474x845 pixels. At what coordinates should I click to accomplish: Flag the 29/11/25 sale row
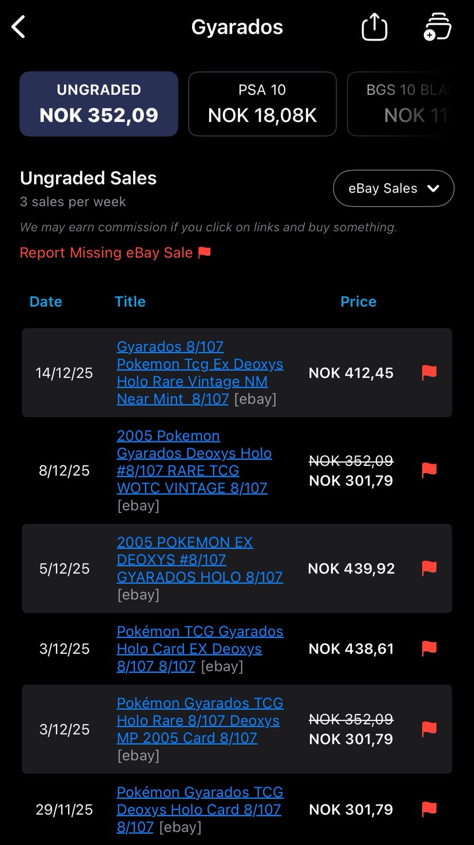tap(429, 809)
